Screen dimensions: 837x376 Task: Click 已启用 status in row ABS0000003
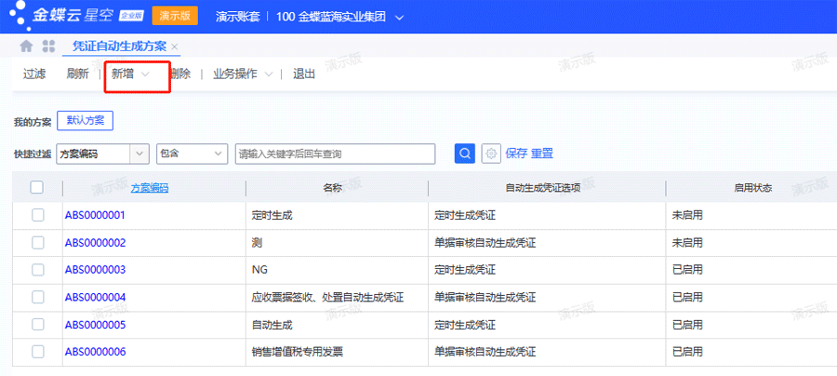[x=687, y=270]
